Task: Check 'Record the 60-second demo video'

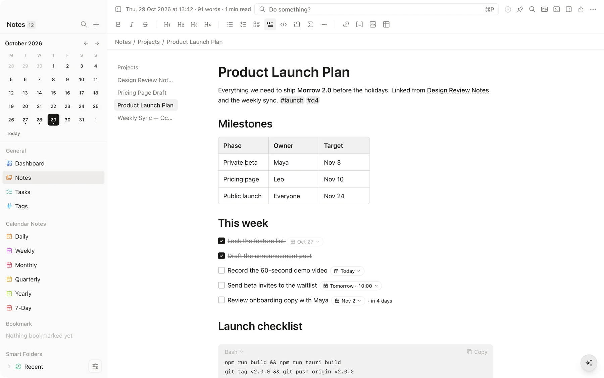Action: [221, 270]
